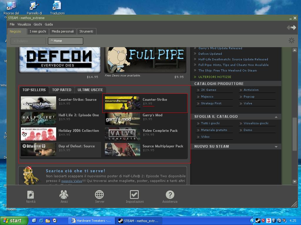Switch to I miei giochi tab
Viewport: 301px width, 225px height.
click(x=38, y=31)
